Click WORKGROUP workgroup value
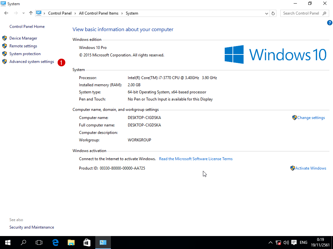This screenshot has width=333, height=249. point(139,140)
